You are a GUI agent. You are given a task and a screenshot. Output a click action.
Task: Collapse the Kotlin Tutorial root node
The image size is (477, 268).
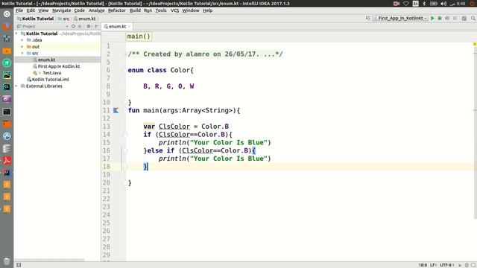point(16,33)
